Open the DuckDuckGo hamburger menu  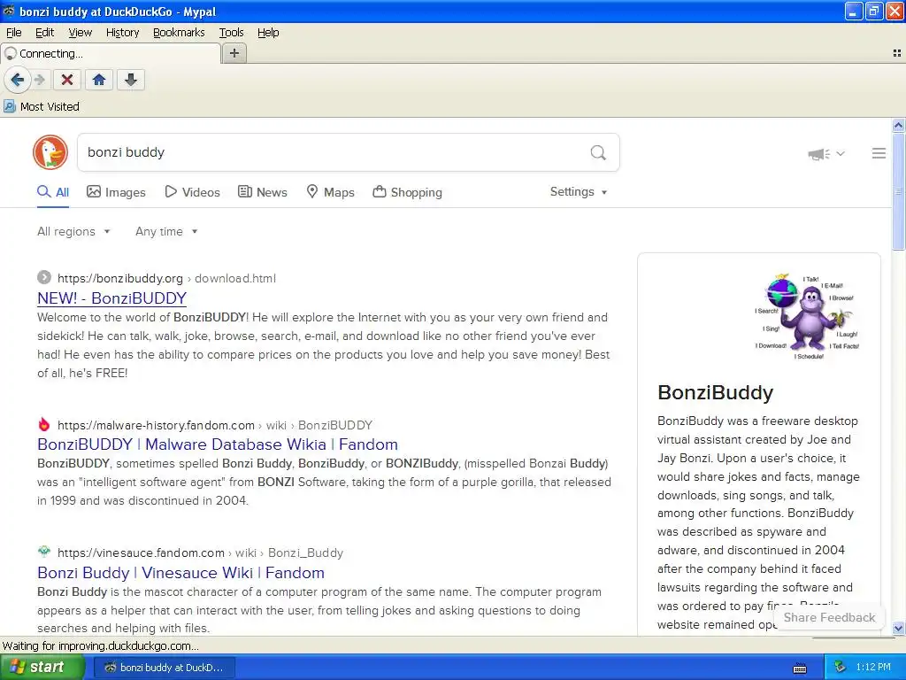pos(879,153)
